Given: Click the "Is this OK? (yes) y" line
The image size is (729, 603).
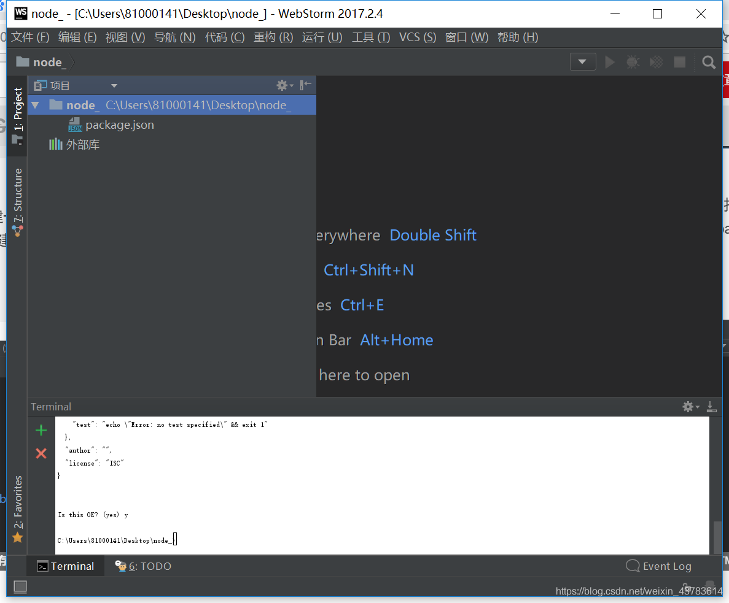Looking at the screenshot, I should point(93,514).
